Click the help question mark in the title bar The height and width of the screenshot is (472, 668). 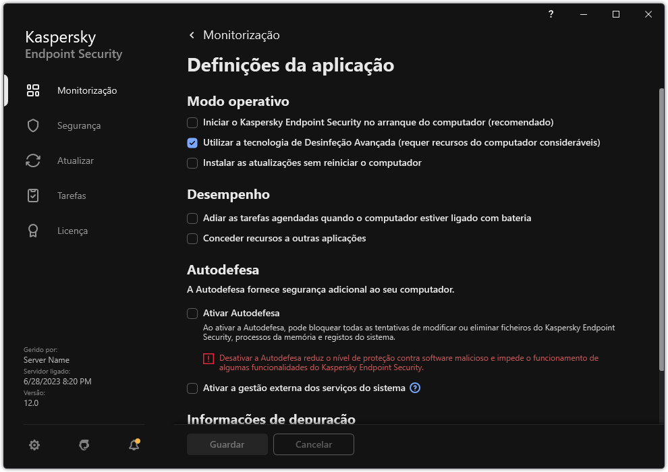pos(551,14)
